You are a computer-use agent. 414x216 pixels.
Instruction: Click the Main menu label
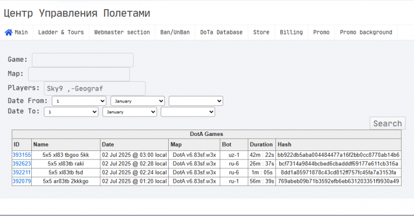21,32
